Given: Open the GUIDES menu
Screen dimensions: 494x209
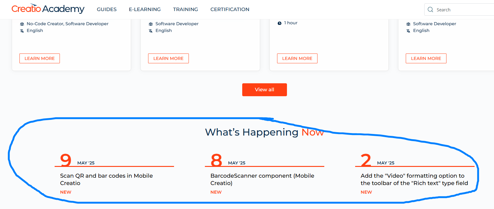Looking at the screenshot, I should [x=107, y=10].
